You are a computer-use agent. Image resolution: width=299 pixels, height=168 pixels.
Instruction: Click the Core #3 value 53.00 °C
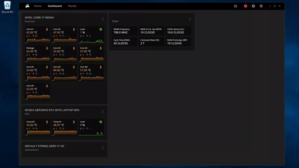click(58, 51)
